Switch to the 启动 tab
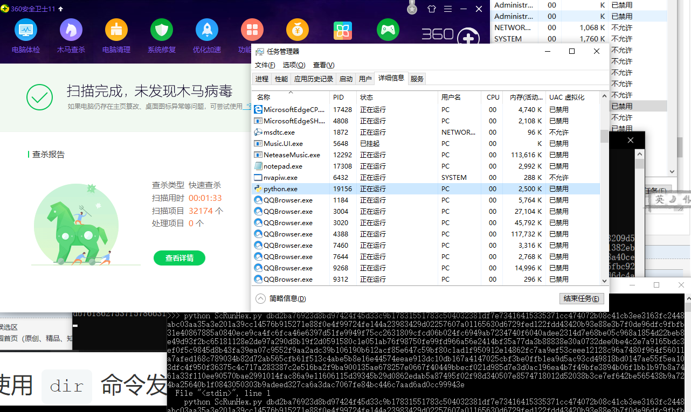Image resolution: width=691 pixels, height=412 pixels. pos(346,79)
